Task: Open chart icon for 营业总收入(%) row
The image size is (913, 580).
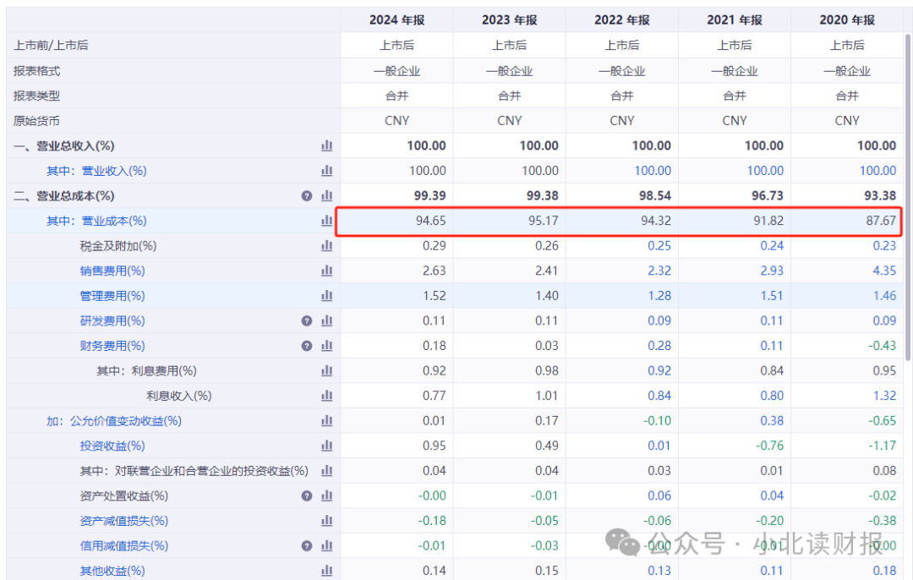Action: click(326, 145)
